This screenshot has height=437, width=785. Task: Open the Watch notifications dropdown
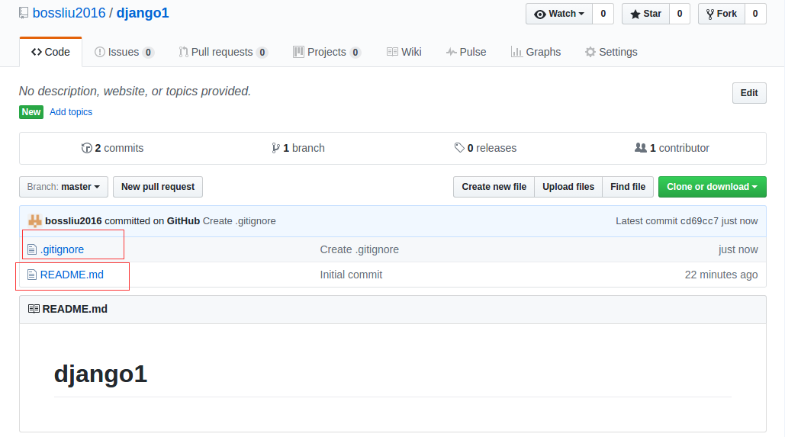[559, 14]
